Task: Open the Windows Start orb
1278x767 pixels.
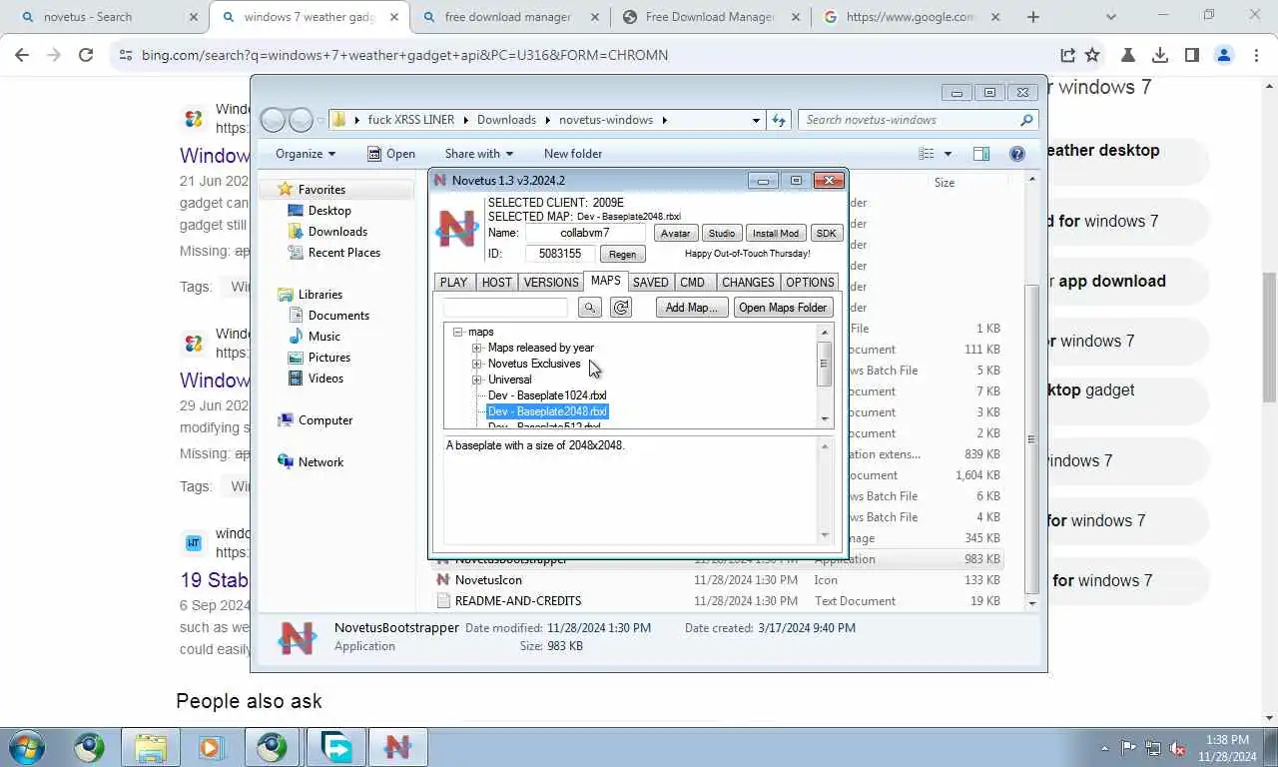Action: pos(26,747)
